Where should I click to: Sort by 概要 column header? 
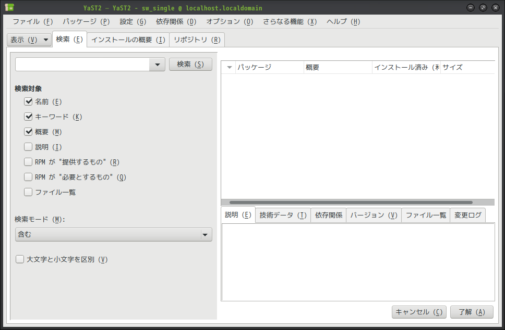tap(338, 68)
